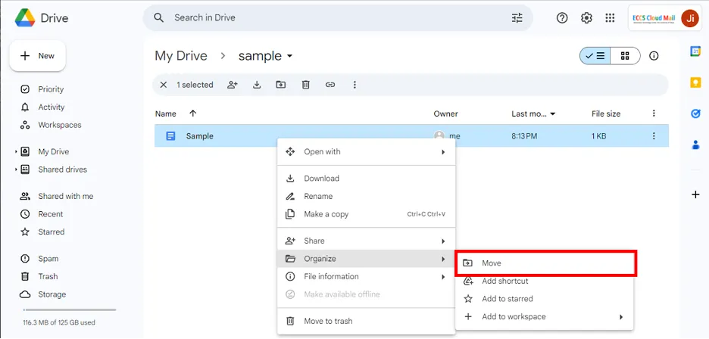Clear selection with the X button
This screenshot has width=709, height=339.
(x=164, y=85)
